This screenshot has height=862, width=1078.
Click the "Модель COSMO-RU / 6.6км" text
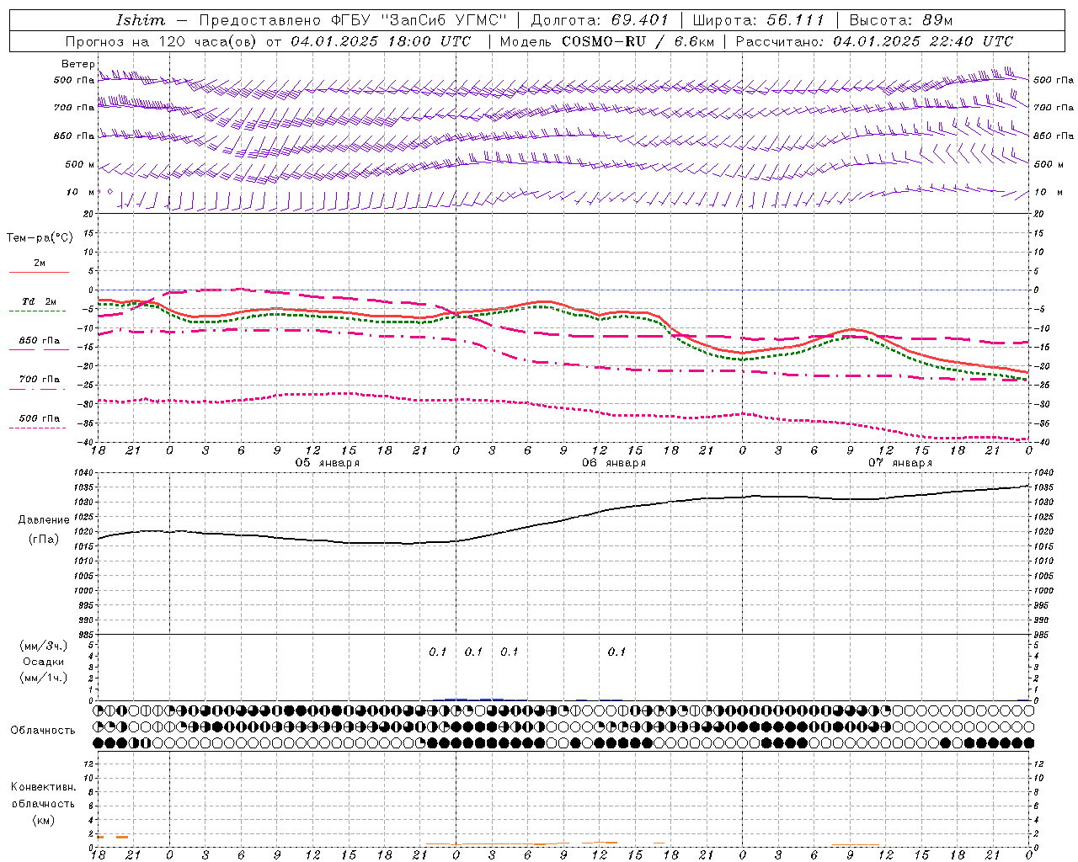(606, 41)
